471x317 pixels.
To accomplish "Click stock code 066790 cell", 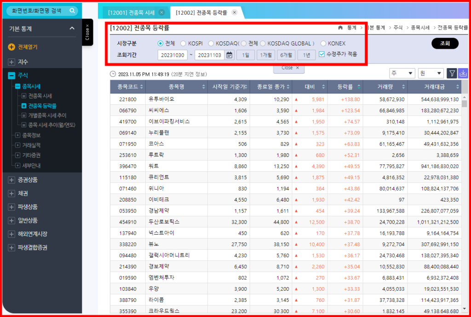I will (128, 110).
